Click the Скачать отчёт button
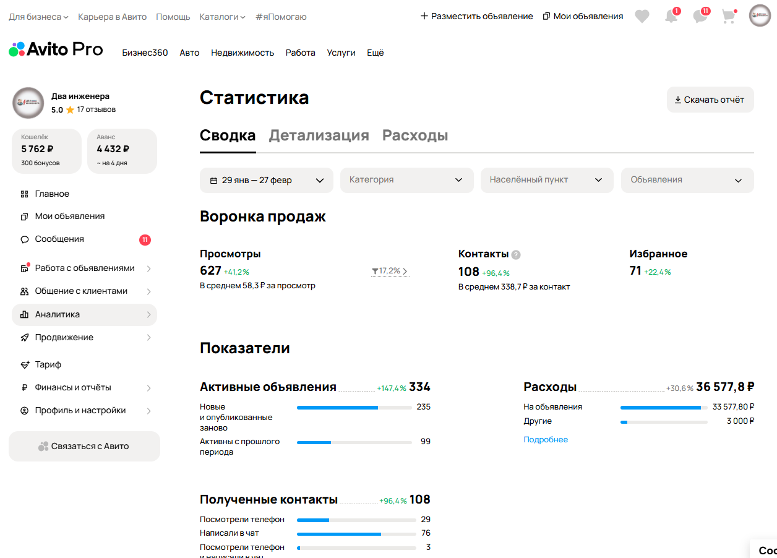 tap(710, 100)
